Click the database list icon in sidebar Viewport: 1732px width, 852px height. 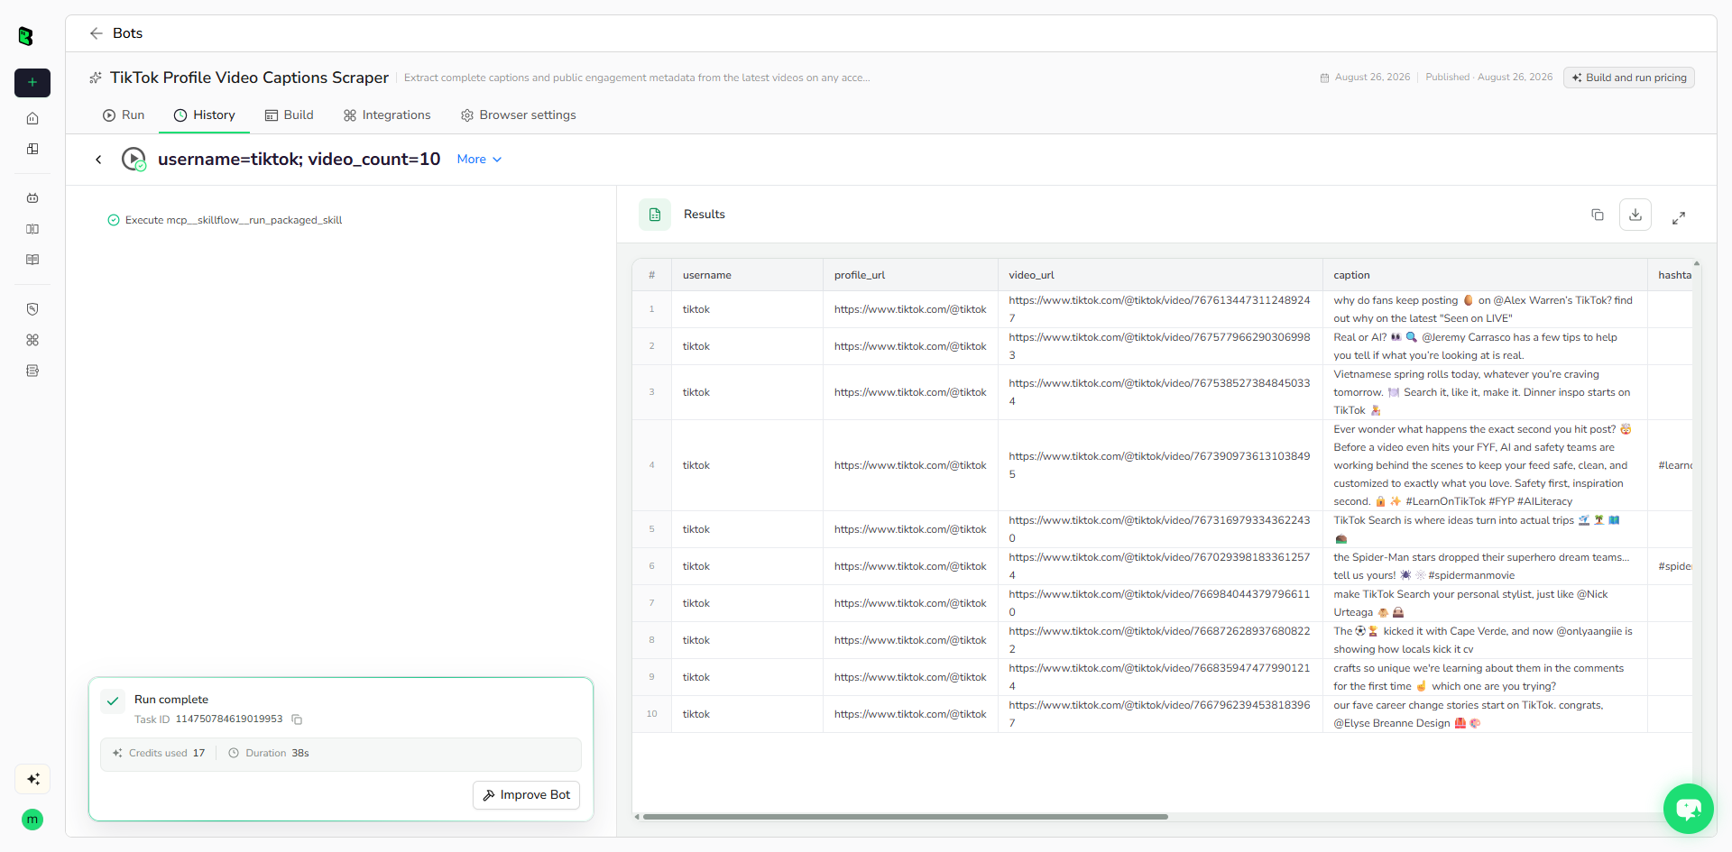point(32,371)
